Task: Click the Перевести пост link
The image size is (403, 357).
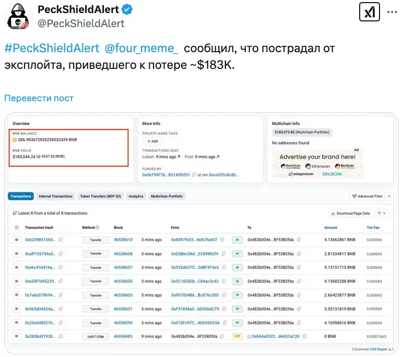Action: [x=39, y=98]
